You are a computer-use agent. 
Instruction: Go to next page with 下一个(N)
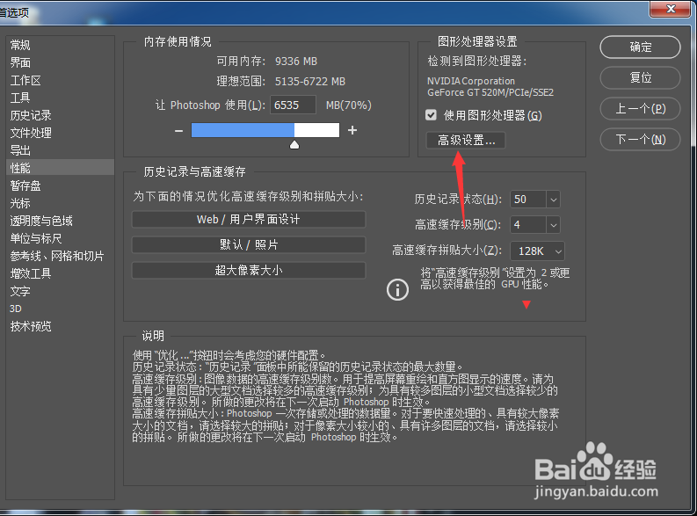pos(640,140)
